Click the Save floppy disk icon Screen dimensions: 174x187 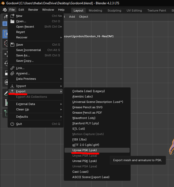(12, 45)
